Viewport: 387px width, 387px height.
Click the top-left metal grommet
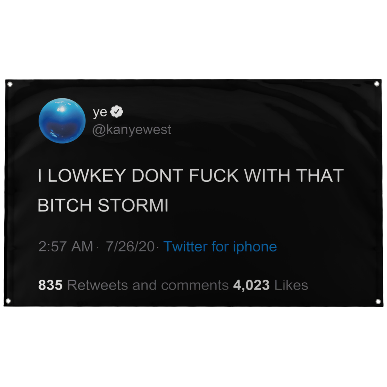point(10,84)
